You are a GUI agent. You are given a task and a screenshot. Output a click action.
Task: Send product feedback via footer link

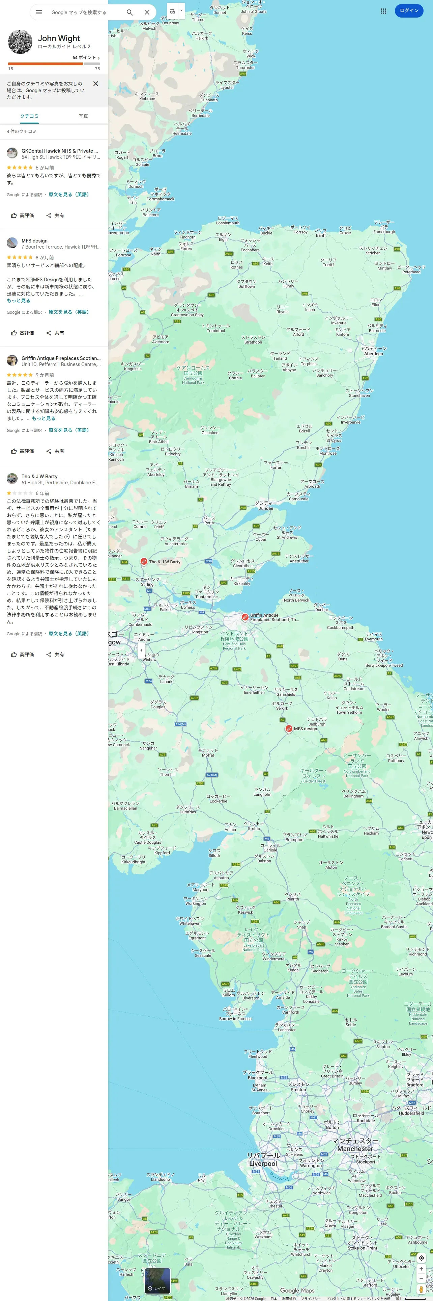[358, 1299]
